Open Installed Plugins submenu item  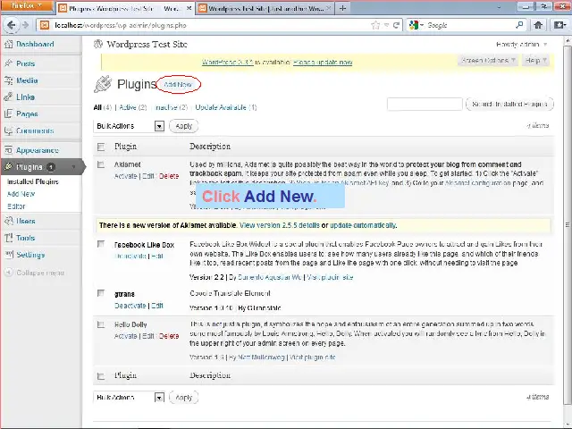[x=33, y=181]
